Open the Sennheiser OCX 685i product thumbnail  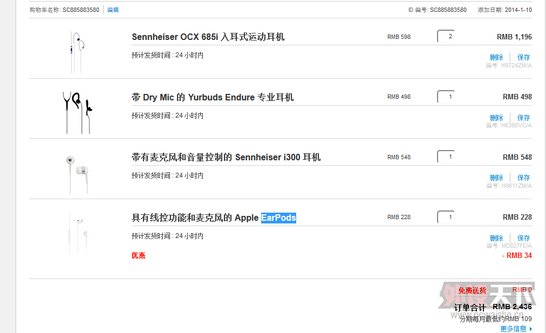tap(76, 52)
